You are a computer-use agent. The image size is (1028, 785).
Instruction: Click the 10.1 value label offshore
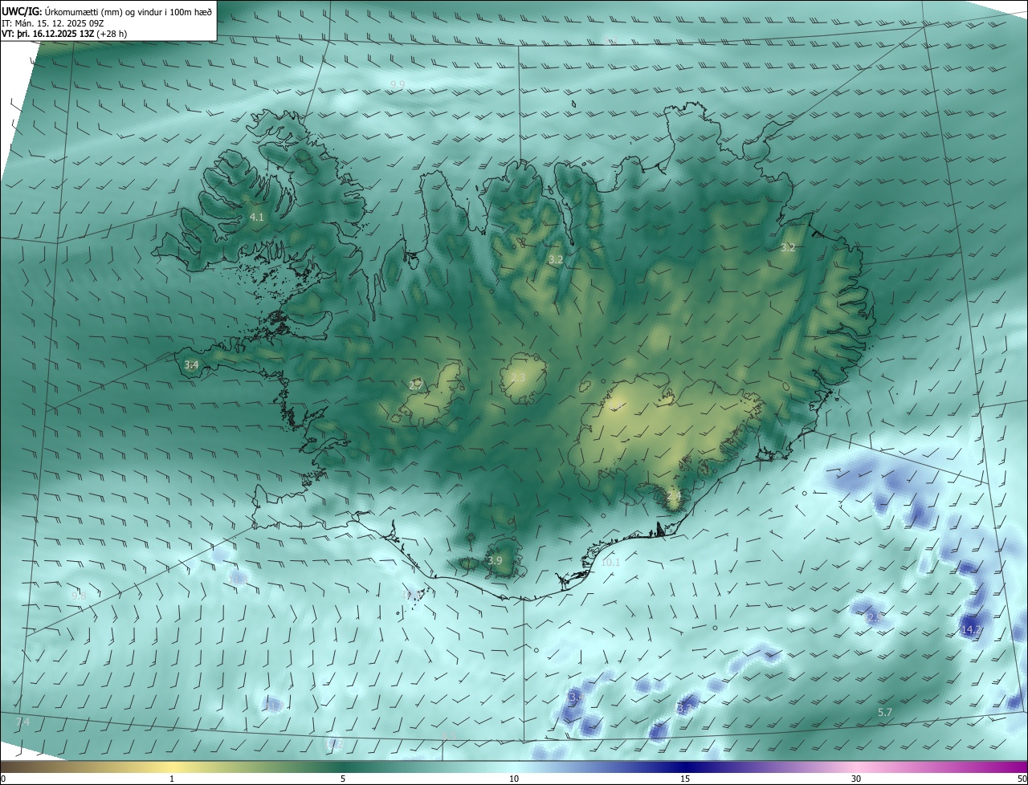(x=610, y=563)
